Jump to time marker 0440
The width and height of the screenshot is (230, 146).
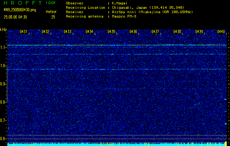[x=221, y=32]
